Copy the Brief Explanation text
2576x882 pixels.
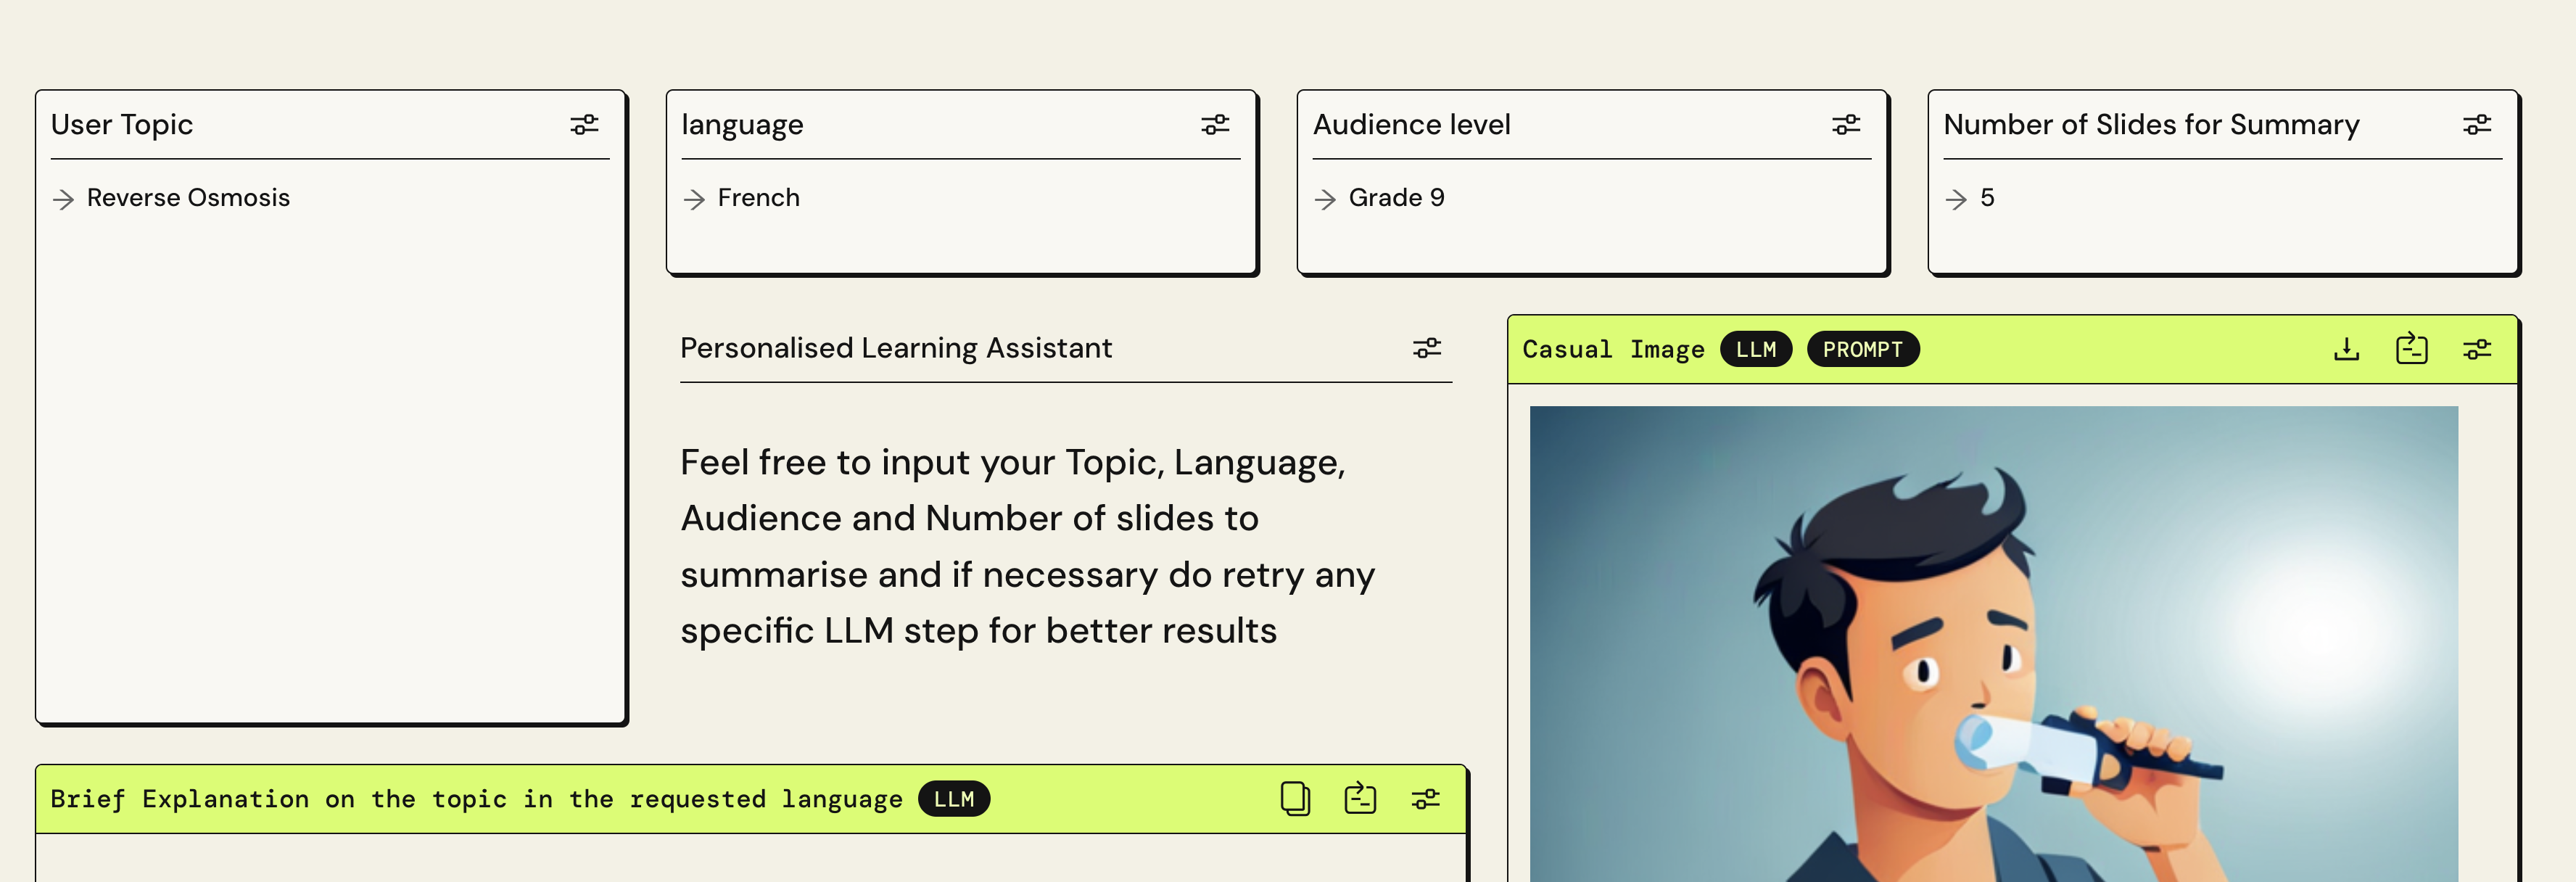click(x=1295, y=798)
